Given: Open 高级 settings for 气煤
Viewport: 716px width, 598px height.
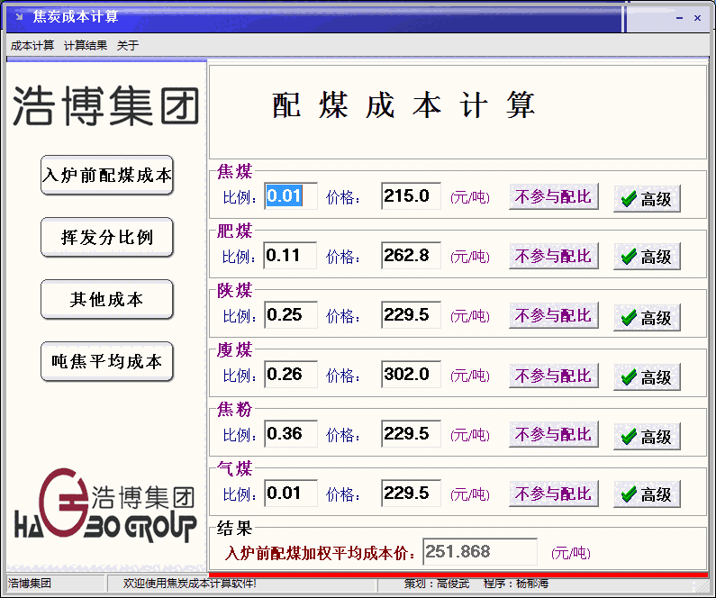Looking at the screenshot, I should tap(647, 494).
